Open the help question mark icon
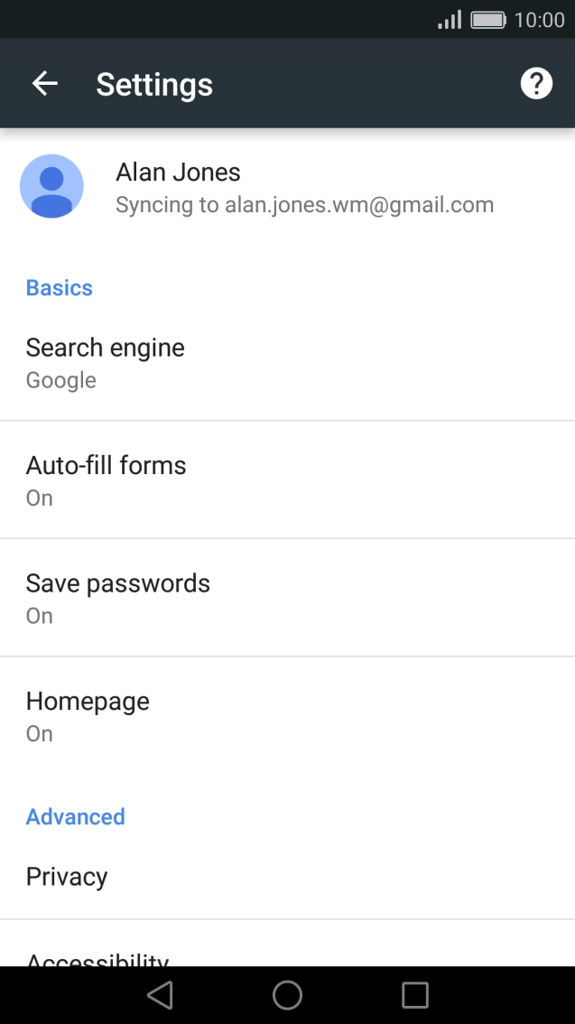The image size is (575, 1024). 536,84
